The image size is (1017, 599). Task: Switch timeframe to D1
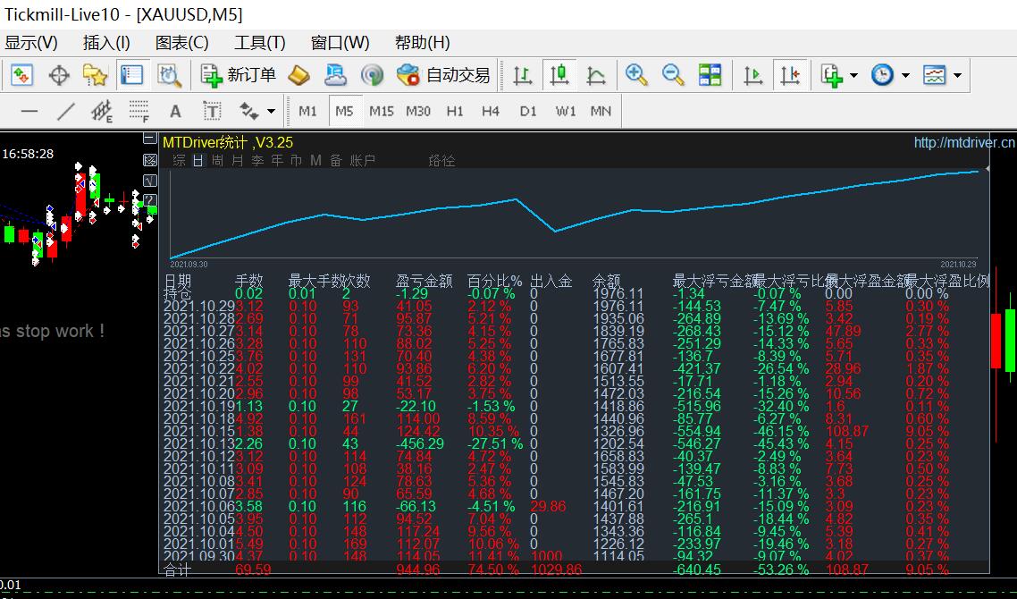(528, 112)
